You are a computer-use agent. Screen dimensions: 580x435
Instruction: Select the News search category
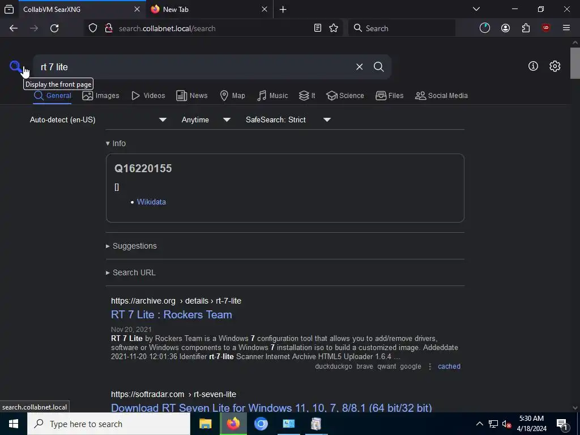coord(191,96)
